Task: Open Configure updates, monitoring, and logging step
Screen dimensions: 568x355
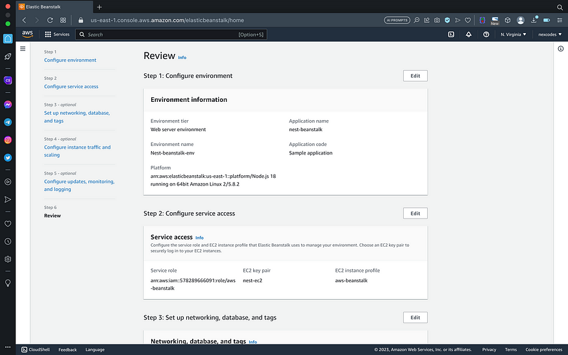Action: point(79,185)
